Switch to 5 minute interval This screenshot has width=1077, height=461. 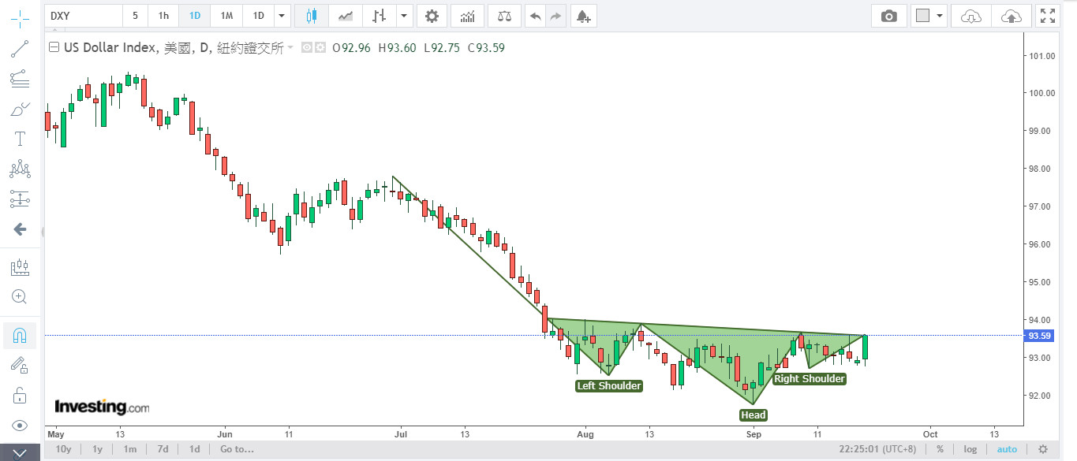tap(135, 16)
